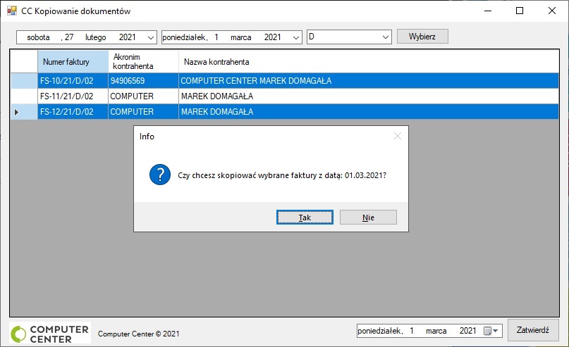Image resolution: width=569 pixels, height=347 pixels.
Task: Click the COMPUTER acronym in row FS-11/21/D/02
Action: [x=143, y=96]
